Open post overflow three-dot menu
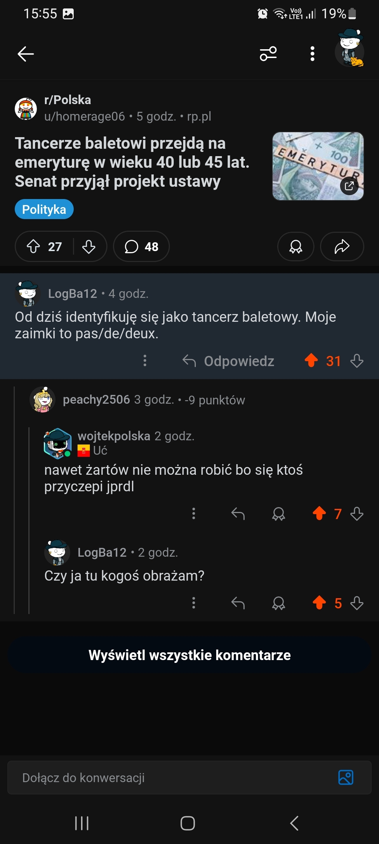 [312, 54]
